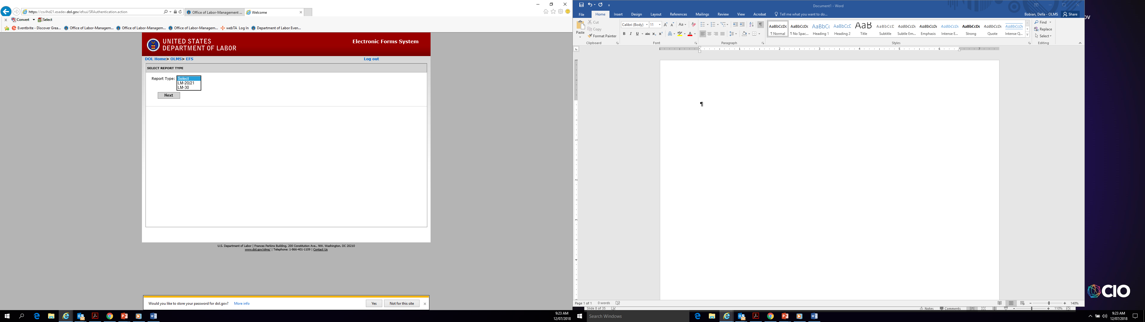Choose LM-30 in Report Type list

(x=184, y=88)
